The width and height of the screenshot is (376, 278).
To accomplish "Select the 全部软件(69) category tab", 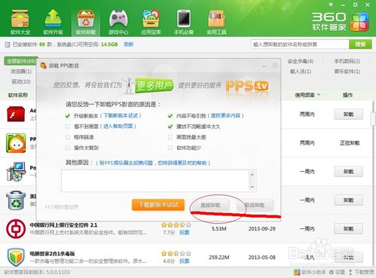I will pos(21,61).
